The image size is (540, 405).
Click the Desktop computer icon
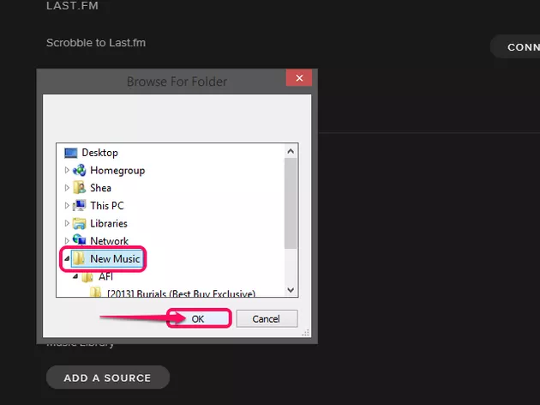point(71,153)
